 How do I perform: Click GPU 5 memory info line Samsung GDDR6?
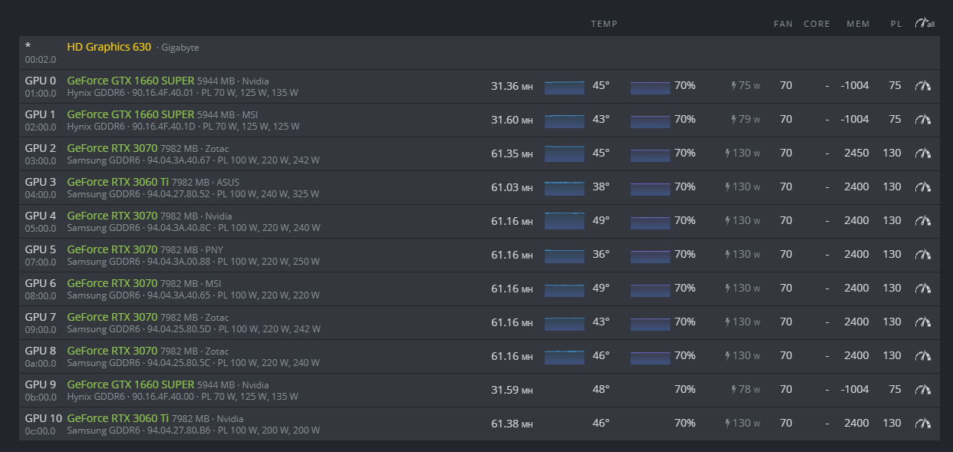(x=193, y=262)
